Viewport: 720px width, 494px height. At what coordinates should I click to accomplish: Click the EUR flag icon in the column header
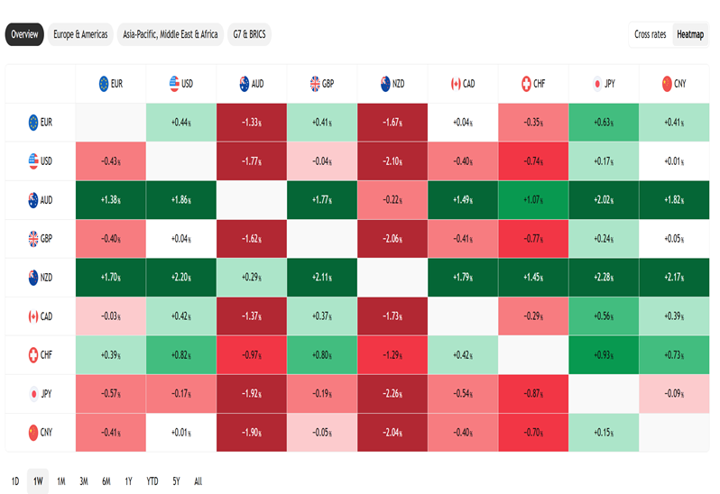(x=105, y=84)
